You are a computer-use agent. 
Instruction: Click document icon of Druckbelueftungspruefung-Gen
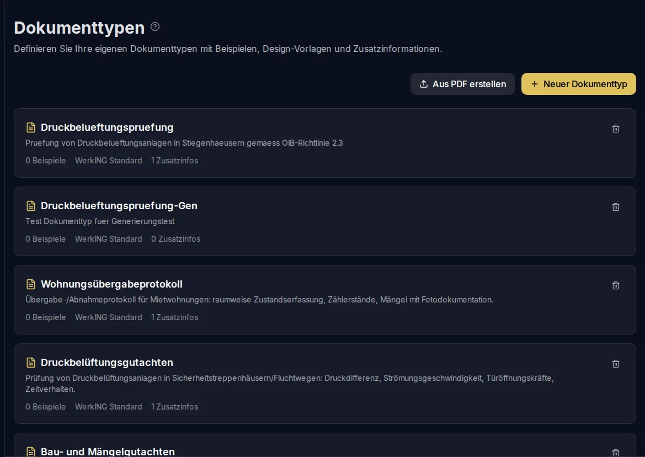31,206
